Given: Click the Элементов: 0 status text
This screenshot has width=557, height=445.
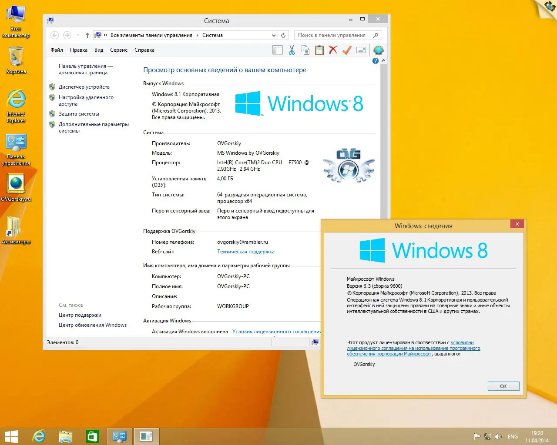Looking at the screenshot, I should click(63, 342).
